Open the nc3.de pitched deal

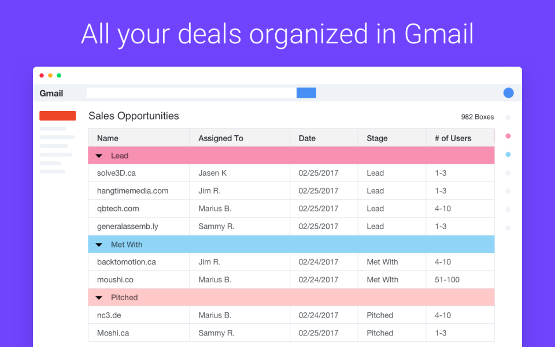(109, 315)
